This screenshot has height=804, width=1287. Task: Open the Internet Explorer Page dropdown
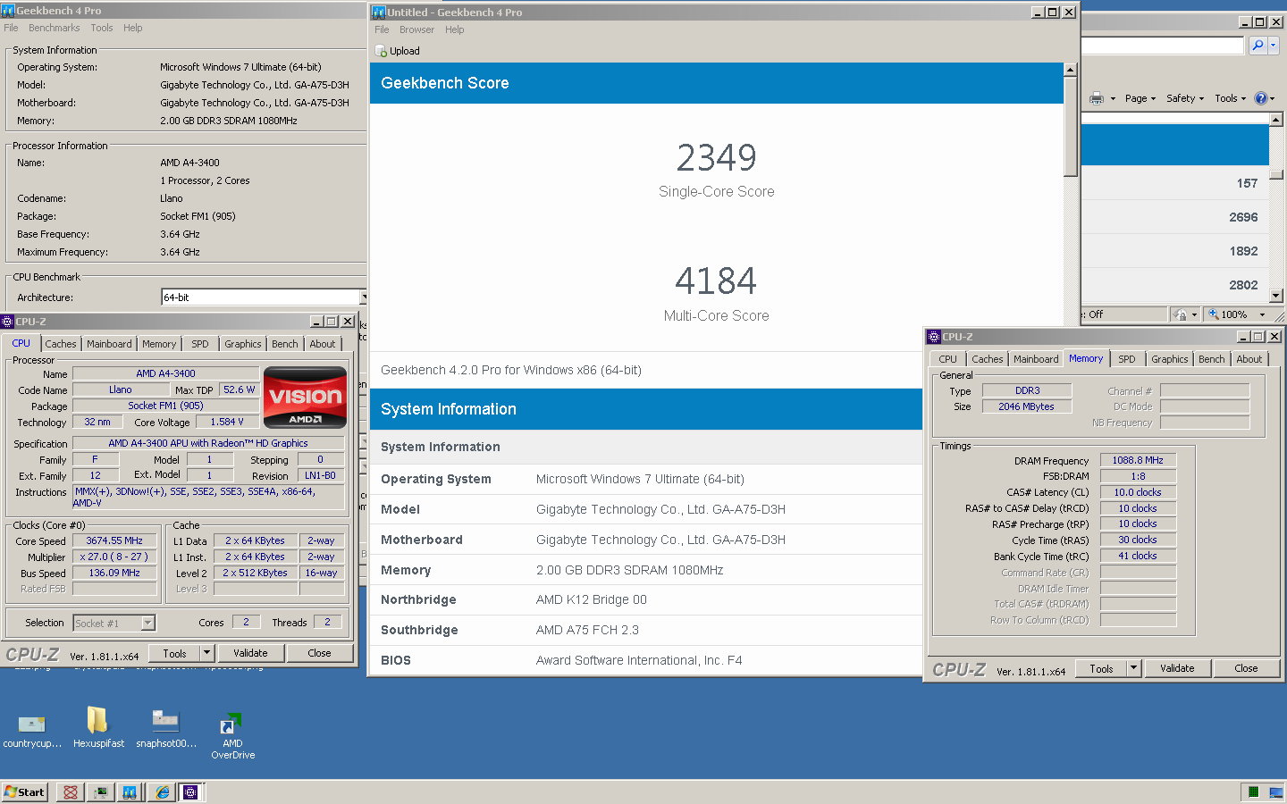[x=1140, y=98]
